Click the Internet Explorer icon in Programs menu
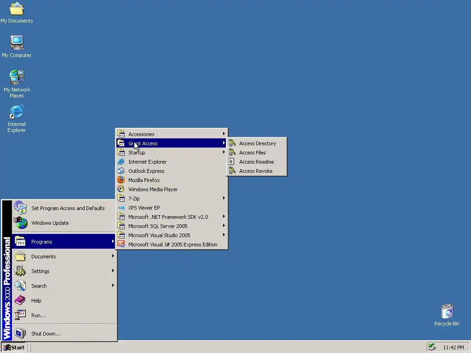This screenshot has width=471, height=353. coord(121,161)
